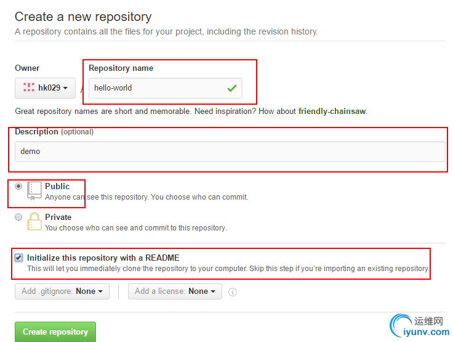This screenshot has height=342, width=453.
Task: Click the bold Public label text
Action: tap(57, 186)
